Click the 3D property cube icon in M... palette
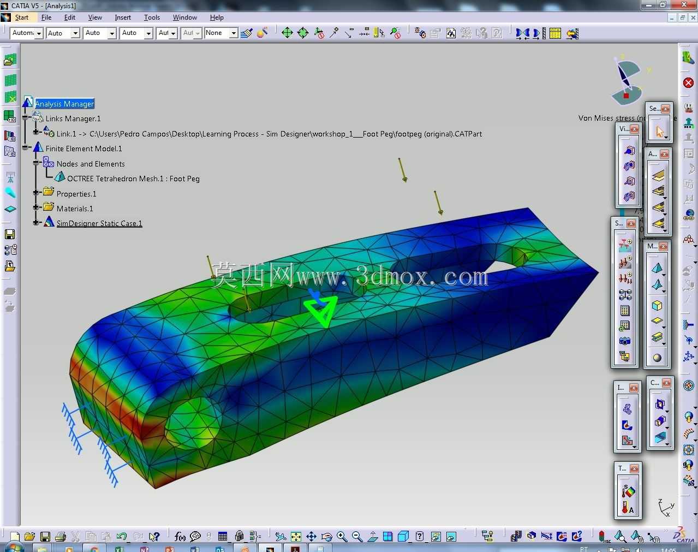The image size is (698, 552). click(657, 305)
